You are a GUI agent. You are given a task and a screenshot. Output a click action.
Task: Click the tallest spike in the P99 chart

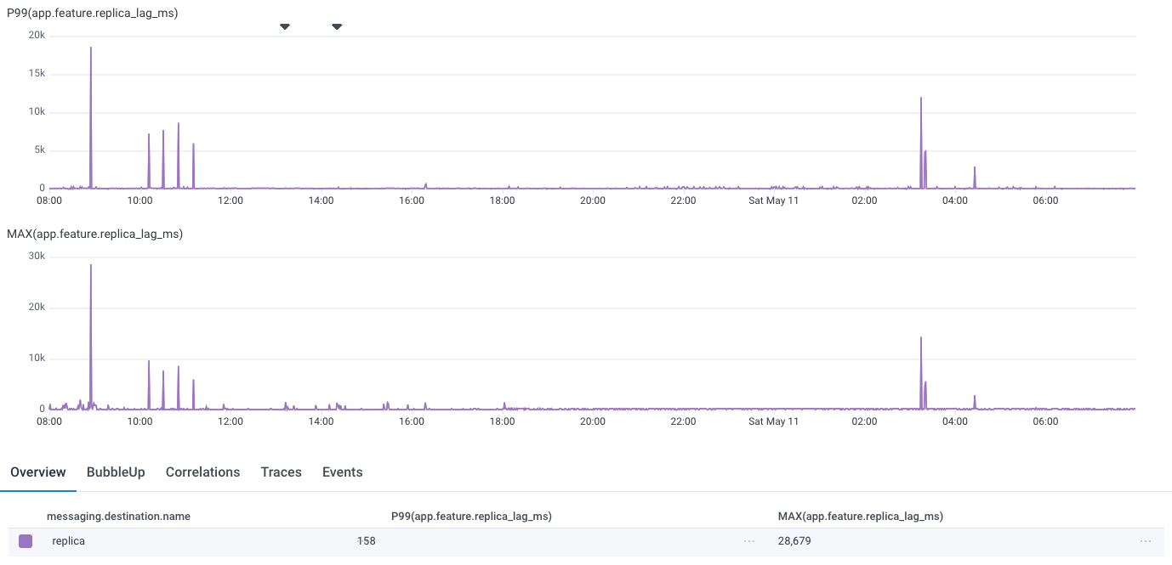[91, 119]
